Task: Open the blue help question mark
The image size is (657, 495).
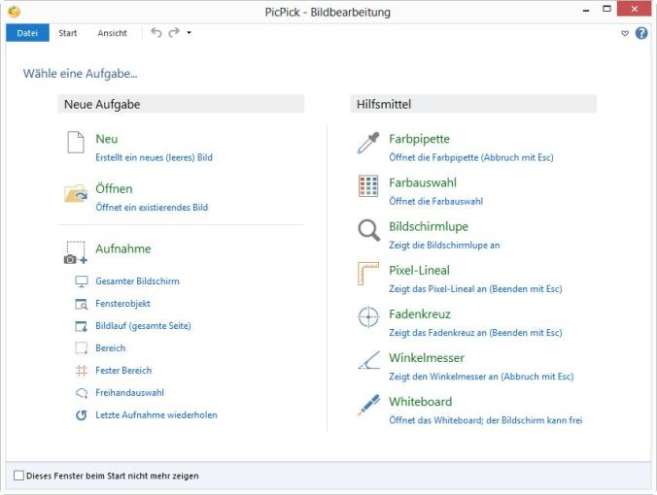Action: (x=641, y=33)
